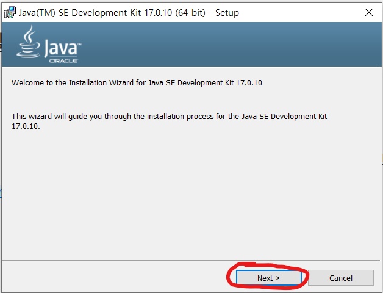The height and width of the screenshot is (293, 383).
Task: Click the Java Oracle logo in banner
Action: click(49, 45)
